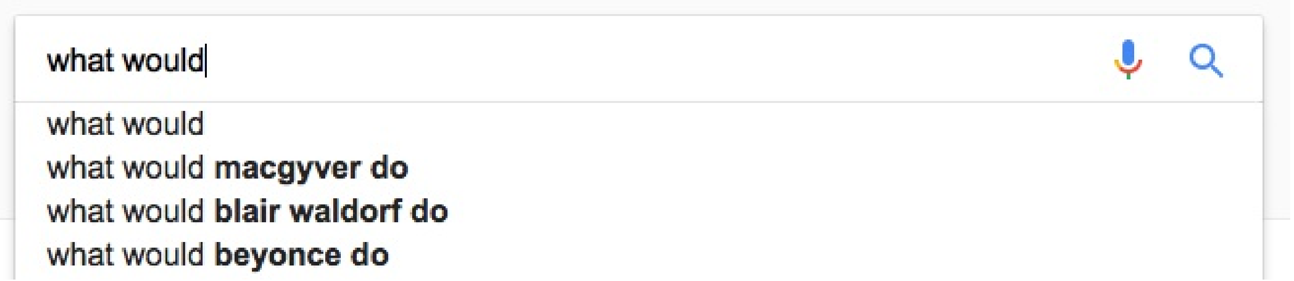Click the third suggestion mentioning Blair Waldorf

tap(247, 211)
